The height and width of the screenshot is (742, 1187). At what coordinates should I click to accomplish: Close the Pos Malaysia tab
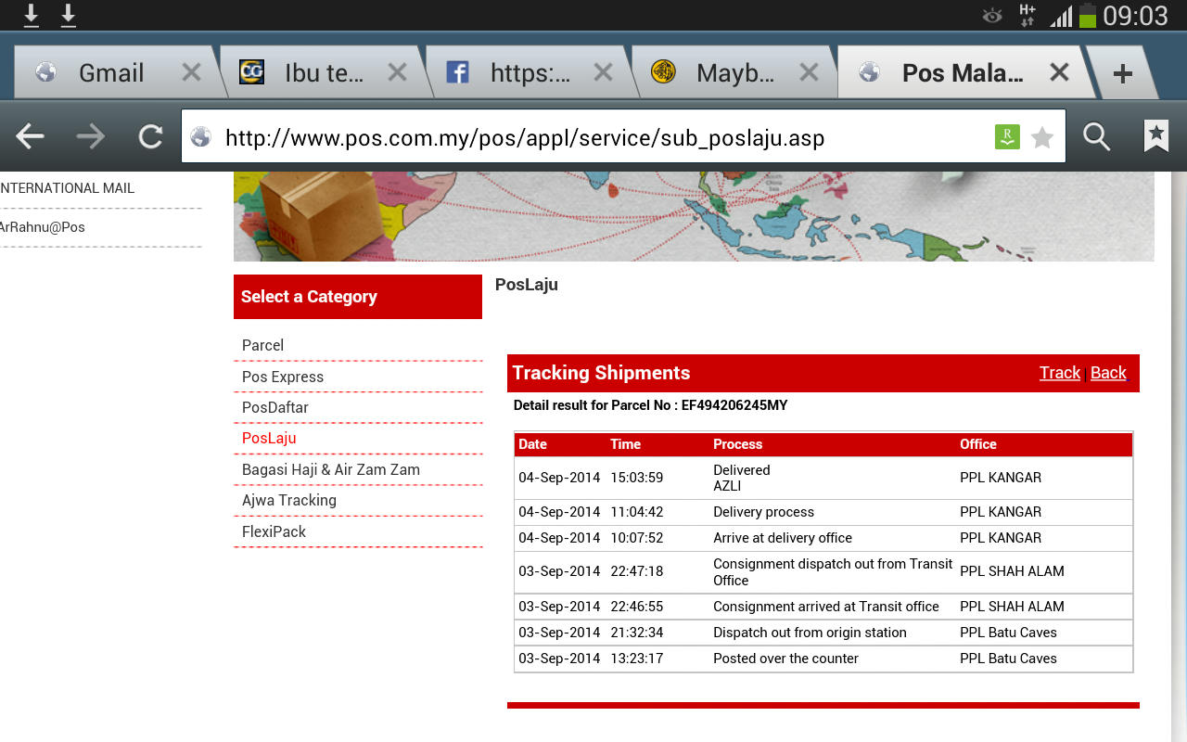(1059, 72)
